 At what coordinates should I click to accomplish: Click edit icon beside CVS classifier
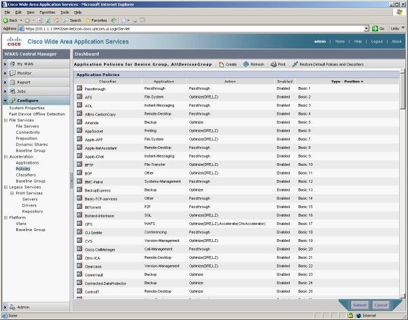coord(80,241)
